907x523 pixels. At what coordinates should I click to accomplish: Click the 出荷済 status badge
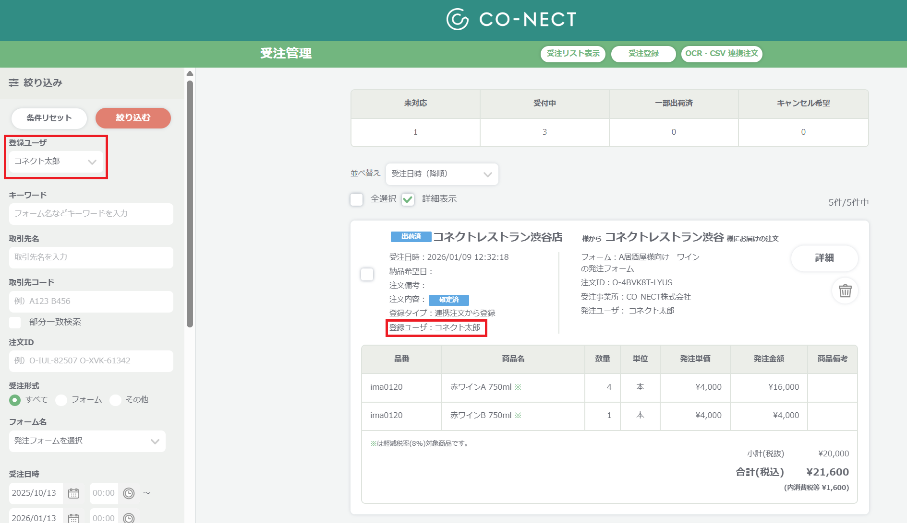tap(411, 237)
